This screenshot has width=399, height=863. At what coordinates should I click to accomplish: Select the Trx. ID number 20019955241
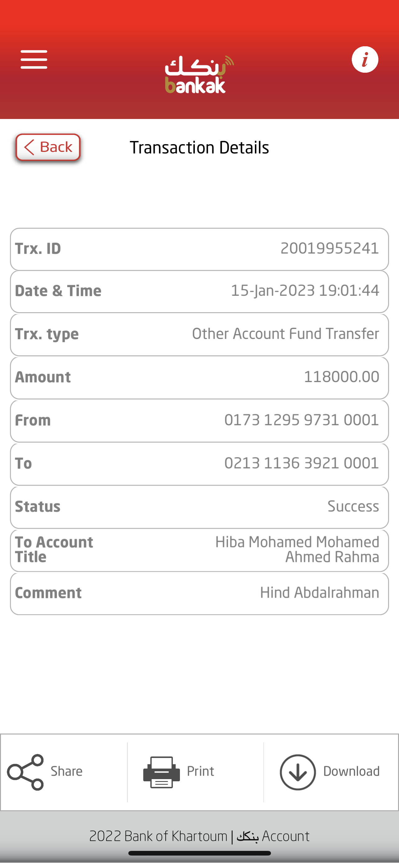pyautogui.click(x=330, y=249)
